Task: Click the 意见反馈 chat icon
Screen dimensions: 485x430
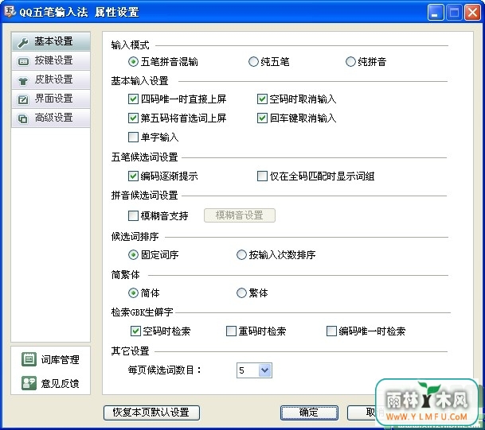Action: click(x=29, y=383)
